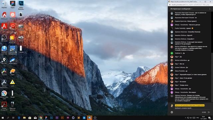Image resolution: width=213 pixels, height=120 pixels.
Task: Open File Explorer from the taskbar
Action: (24, 118)
